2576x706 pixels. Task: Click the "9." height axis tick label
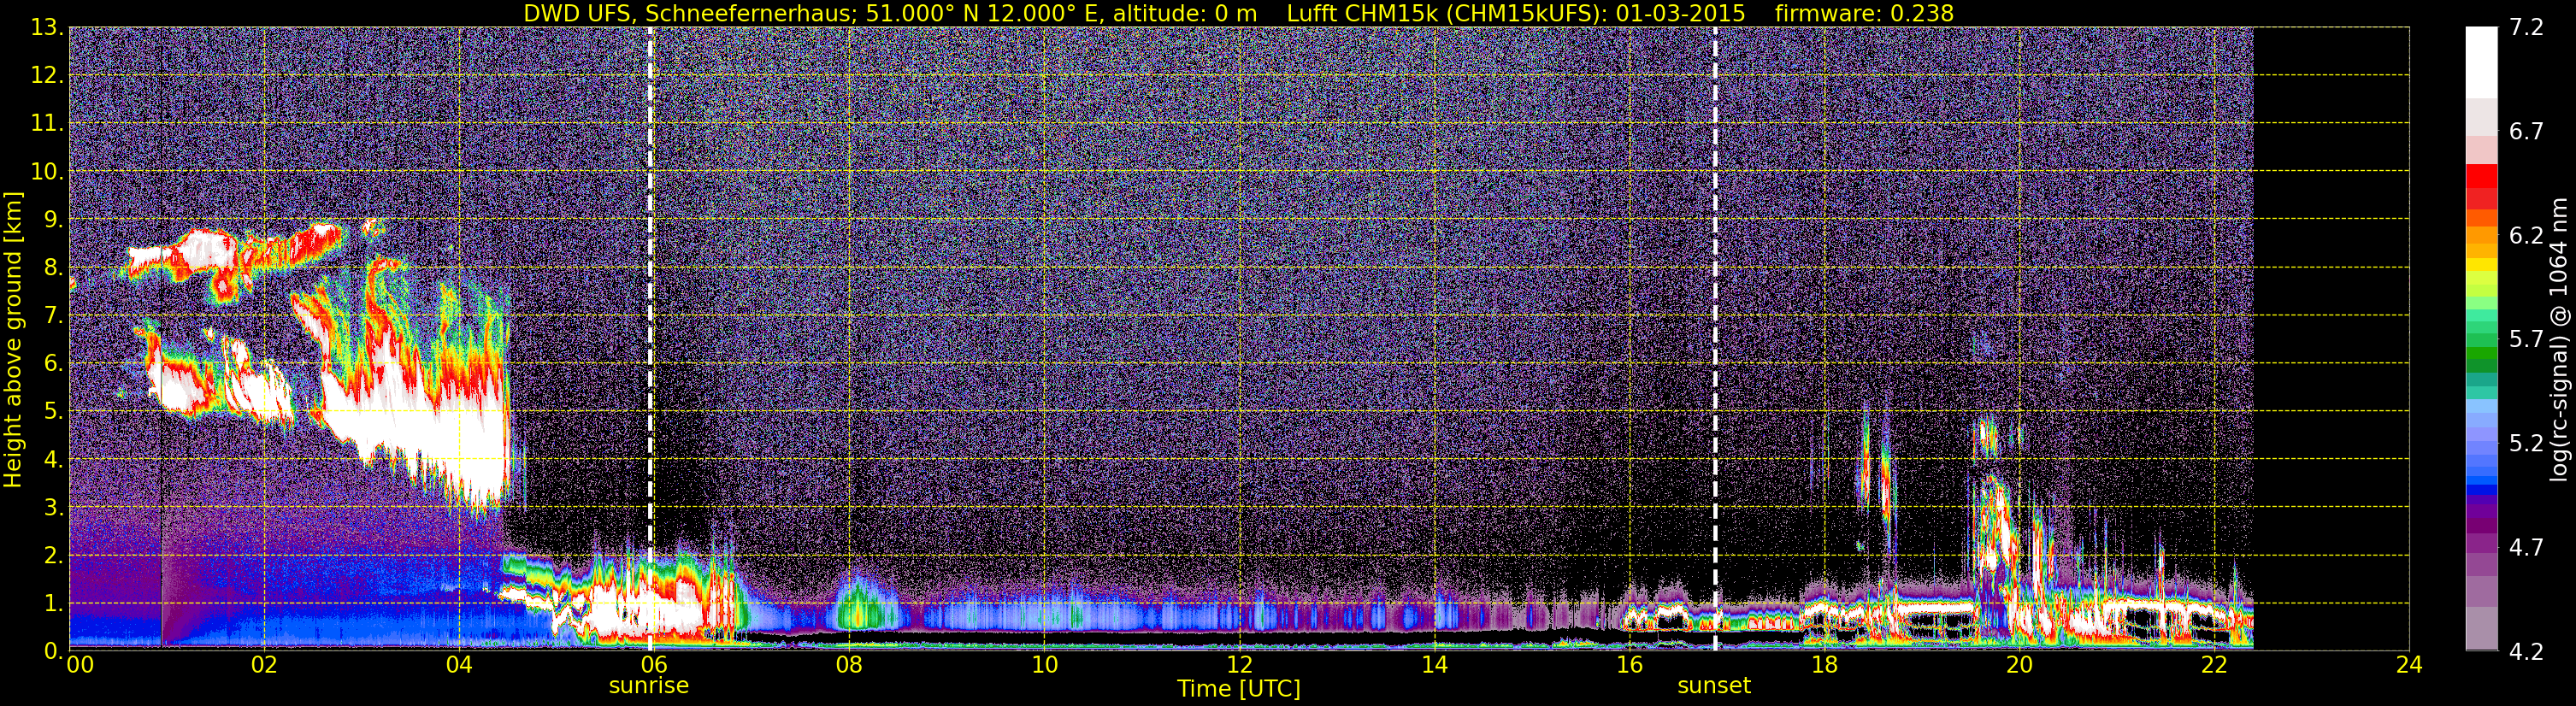[52, 220]
